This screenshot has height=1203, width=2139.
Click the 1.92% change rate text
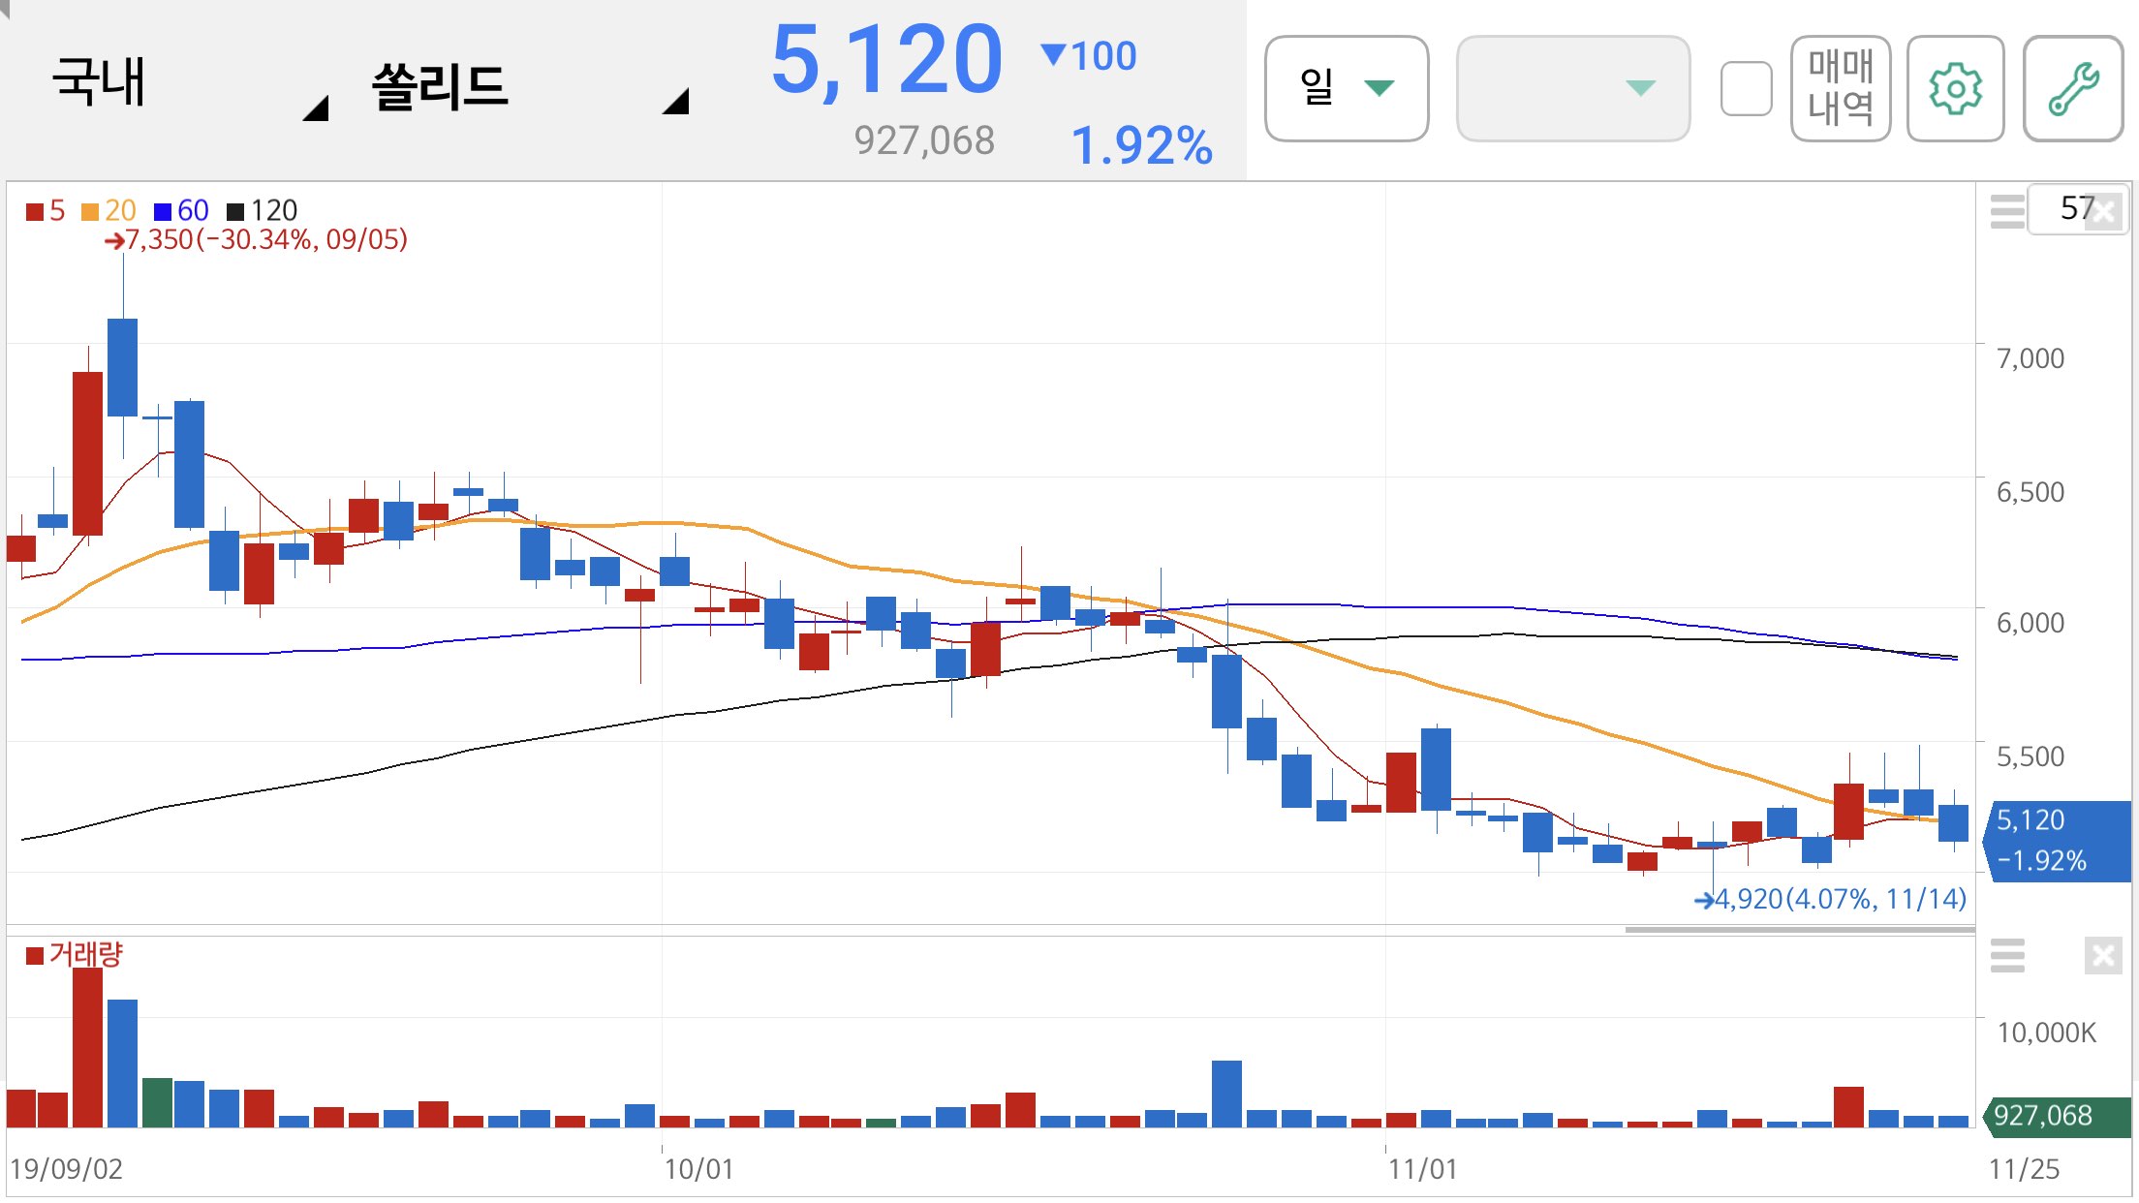pos(1141,146)
